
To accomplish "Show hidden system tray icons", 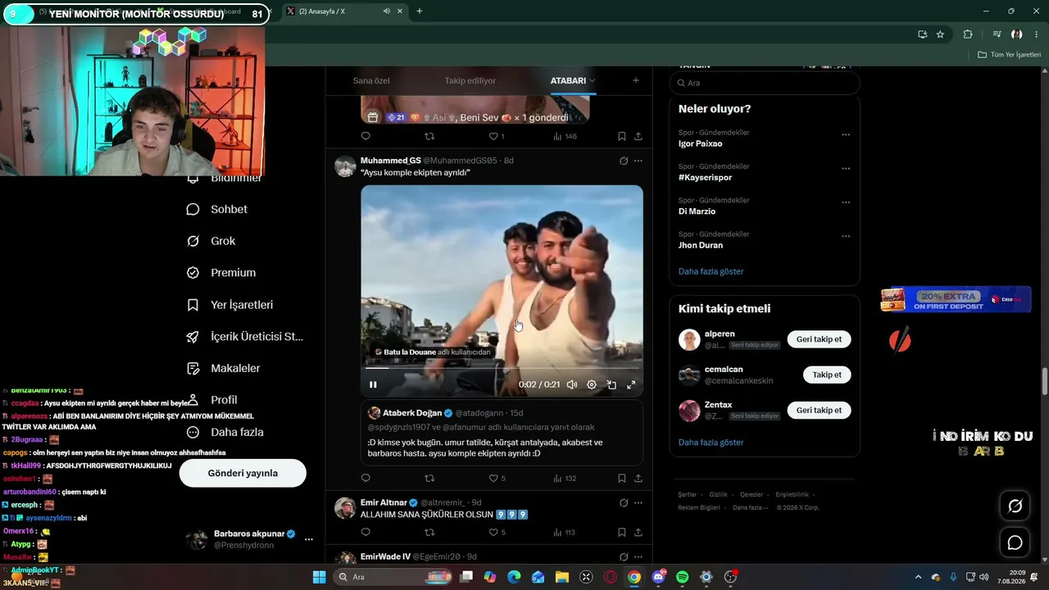I will (918, 577).
